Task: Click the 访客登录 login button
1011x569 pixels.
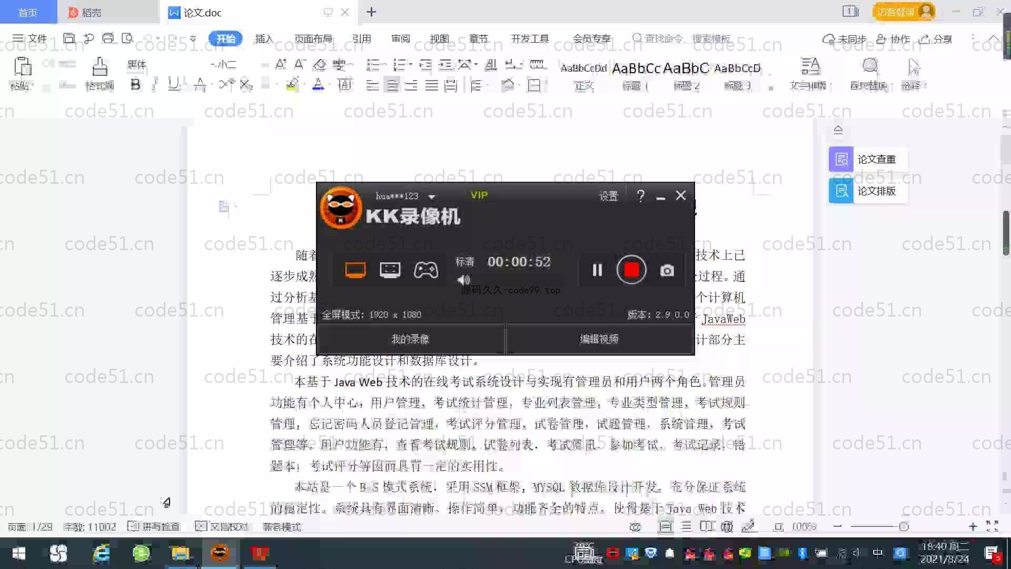Action: point(904,12)
